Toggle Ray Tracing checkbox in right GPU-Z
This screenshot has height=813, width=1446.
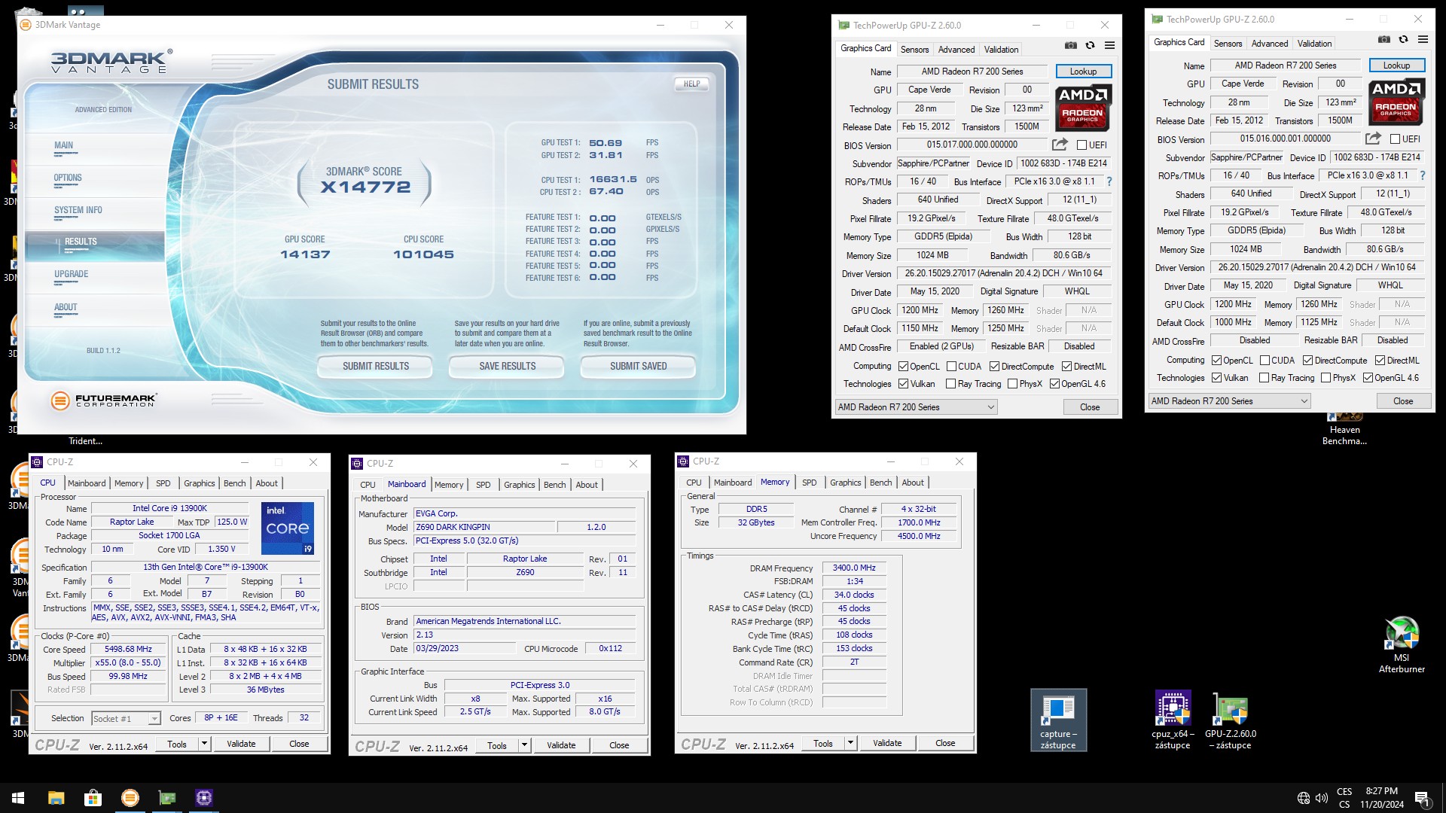(1264, 378)
